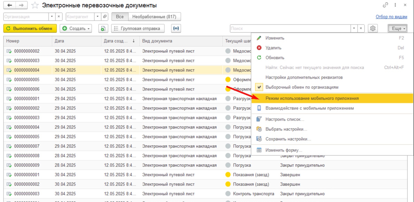414x202 pixels.
Task: Click yellow status circle in Показания (заезд) row 00000000001
Action: coord(228,175)
